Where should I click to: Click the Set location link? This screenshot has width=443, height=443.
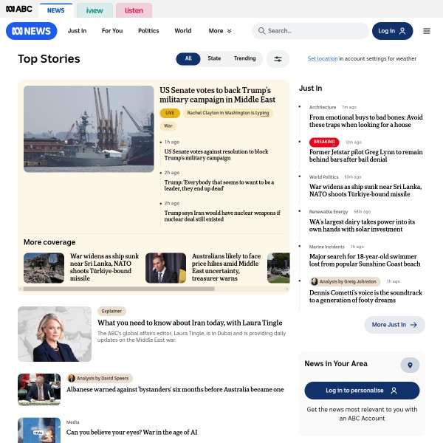[322, 59]
